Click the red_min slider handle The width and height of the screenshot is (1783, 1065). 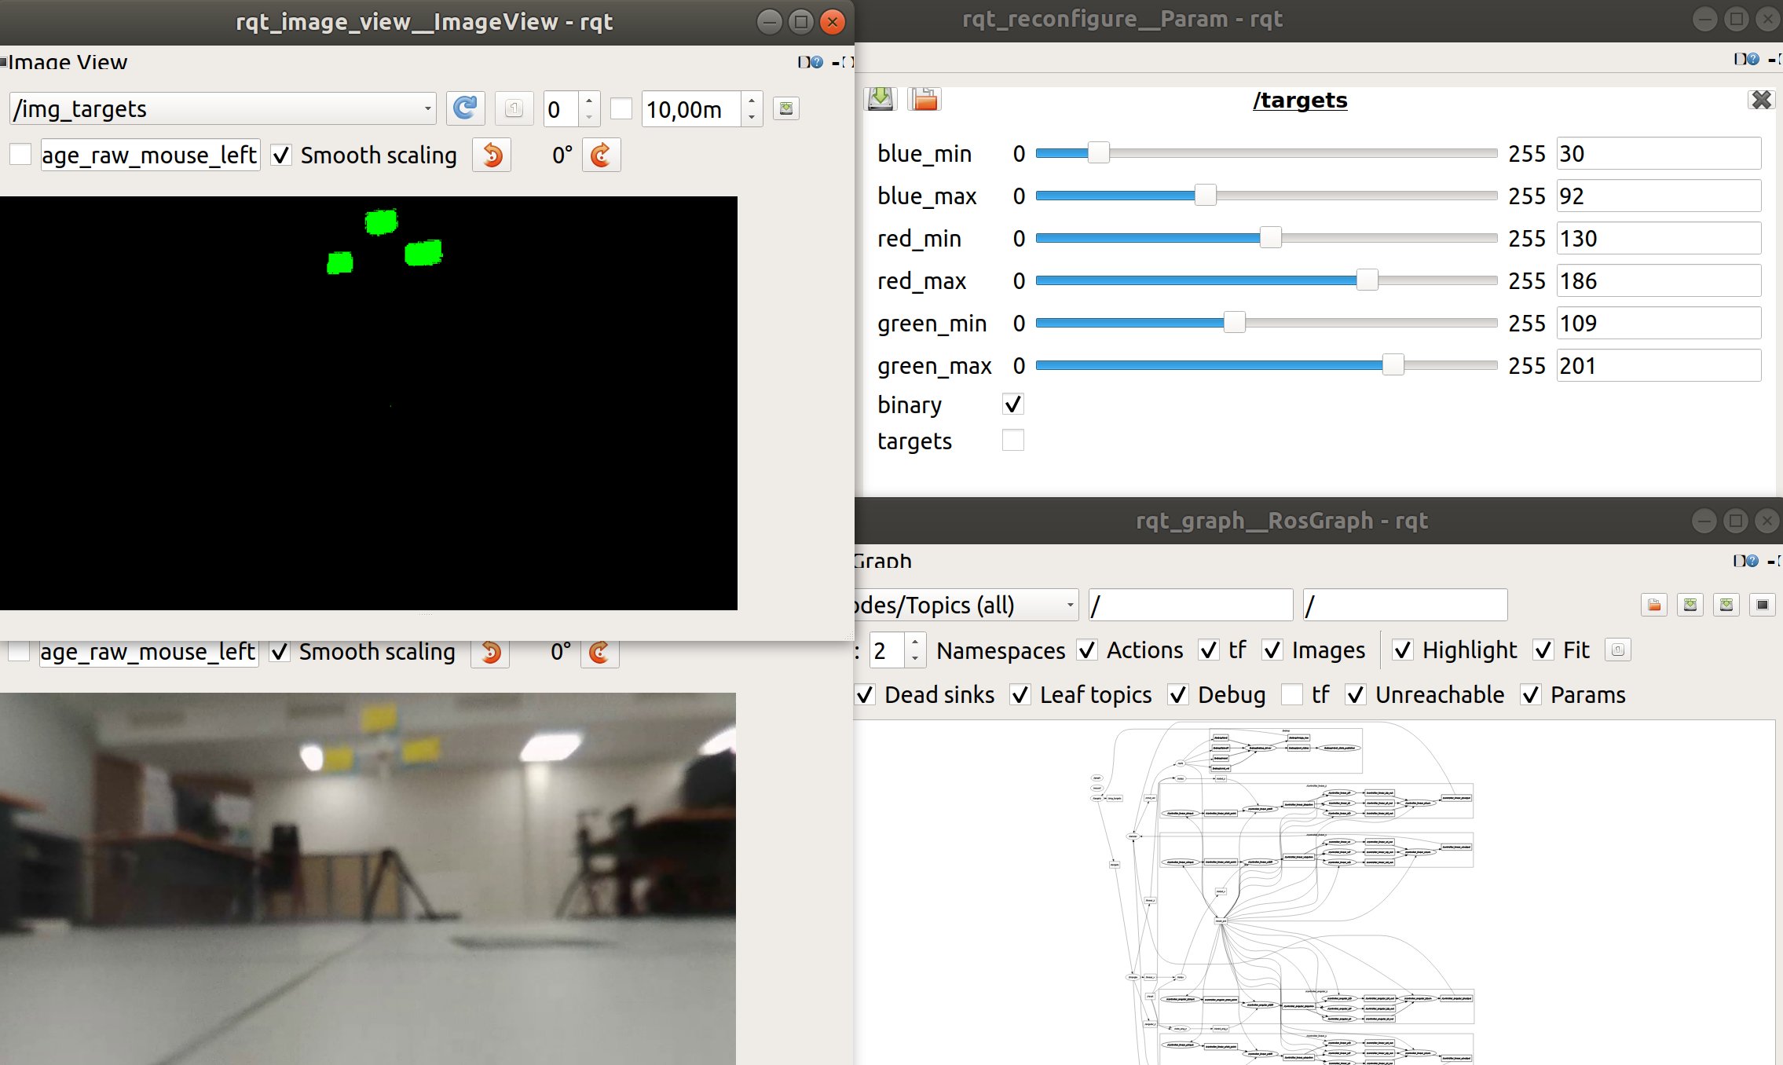coord(1270,238)
